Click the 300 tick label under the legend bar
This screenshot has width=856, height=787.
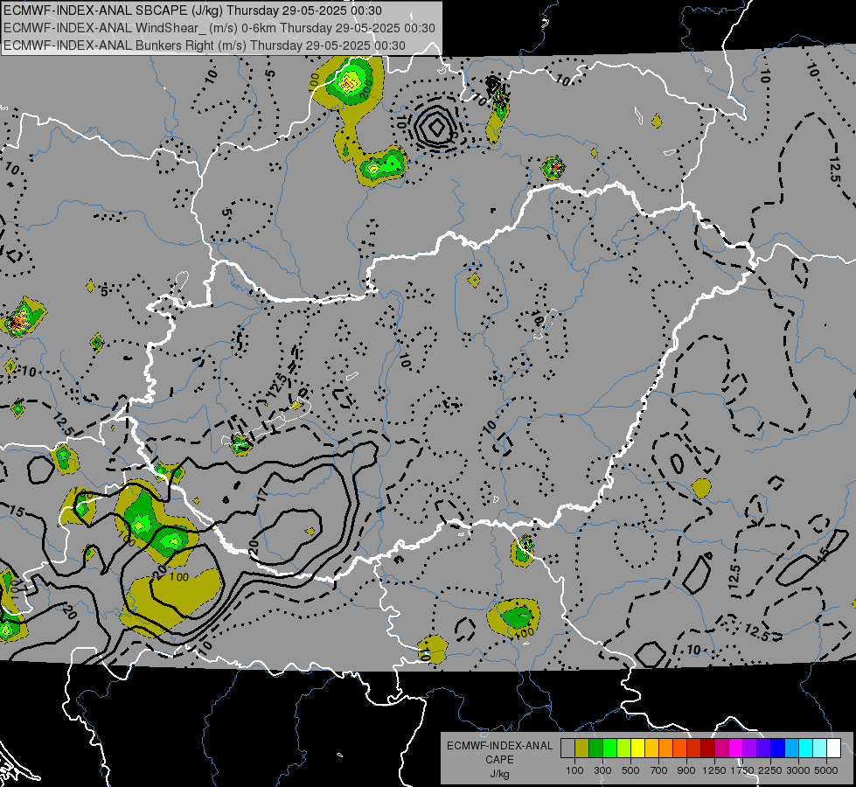602,770
